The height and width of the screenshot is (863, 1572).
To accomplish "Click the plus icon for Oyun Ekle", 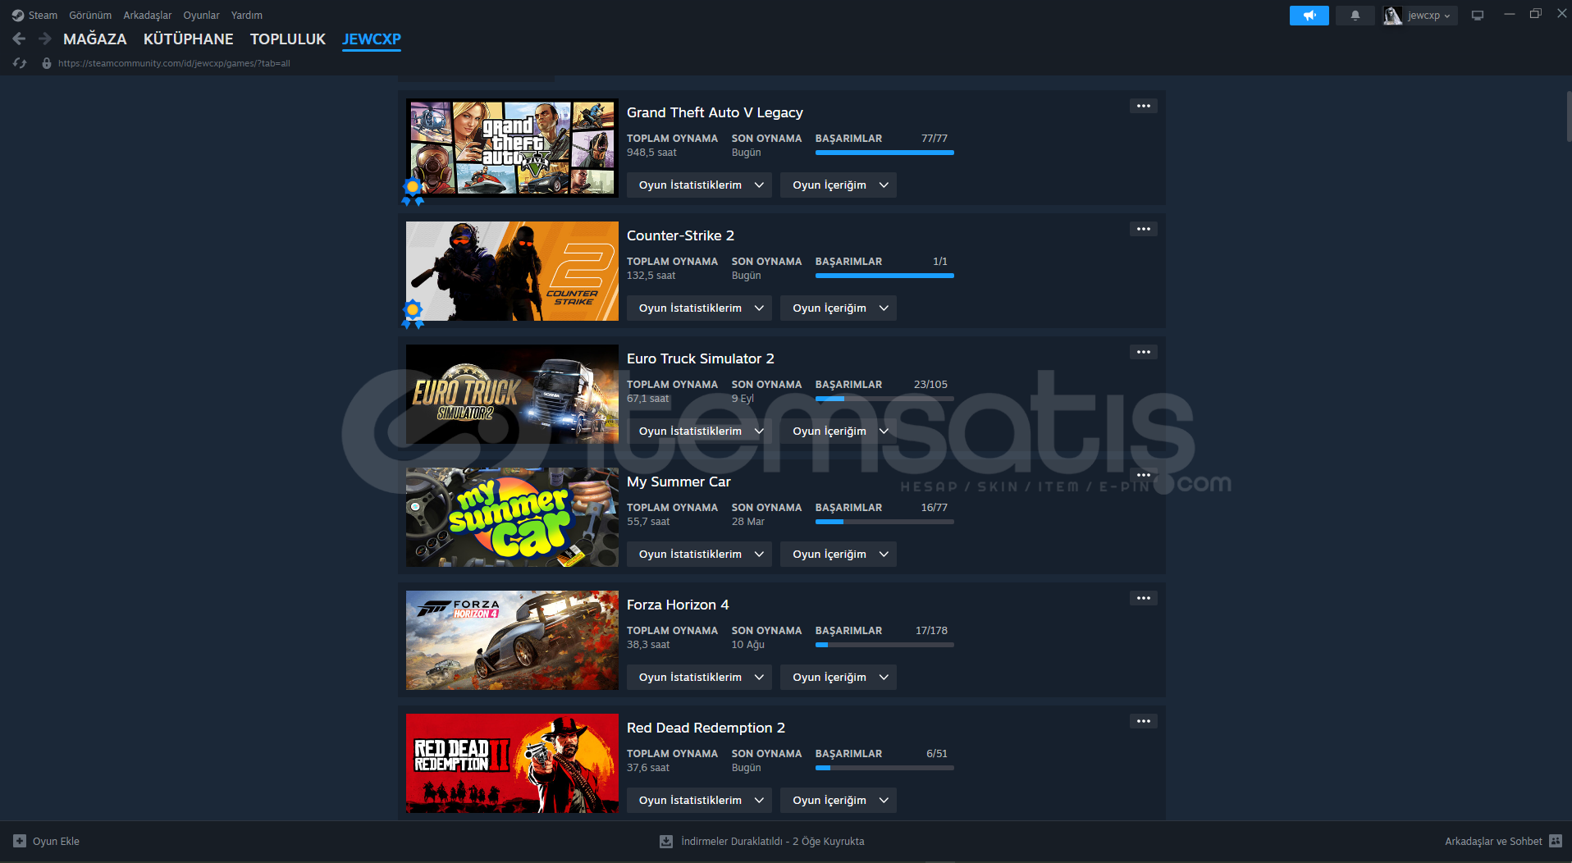I will [20, 841].
